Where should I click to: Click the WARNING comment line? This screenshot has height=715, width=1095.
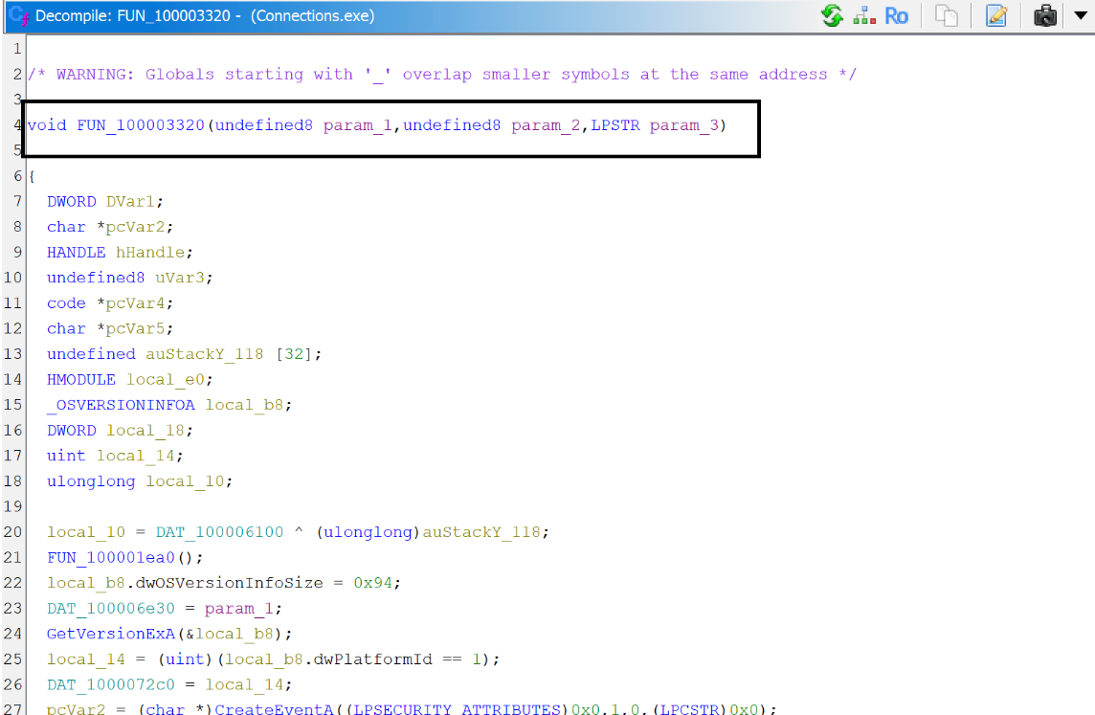pos(442,74)
